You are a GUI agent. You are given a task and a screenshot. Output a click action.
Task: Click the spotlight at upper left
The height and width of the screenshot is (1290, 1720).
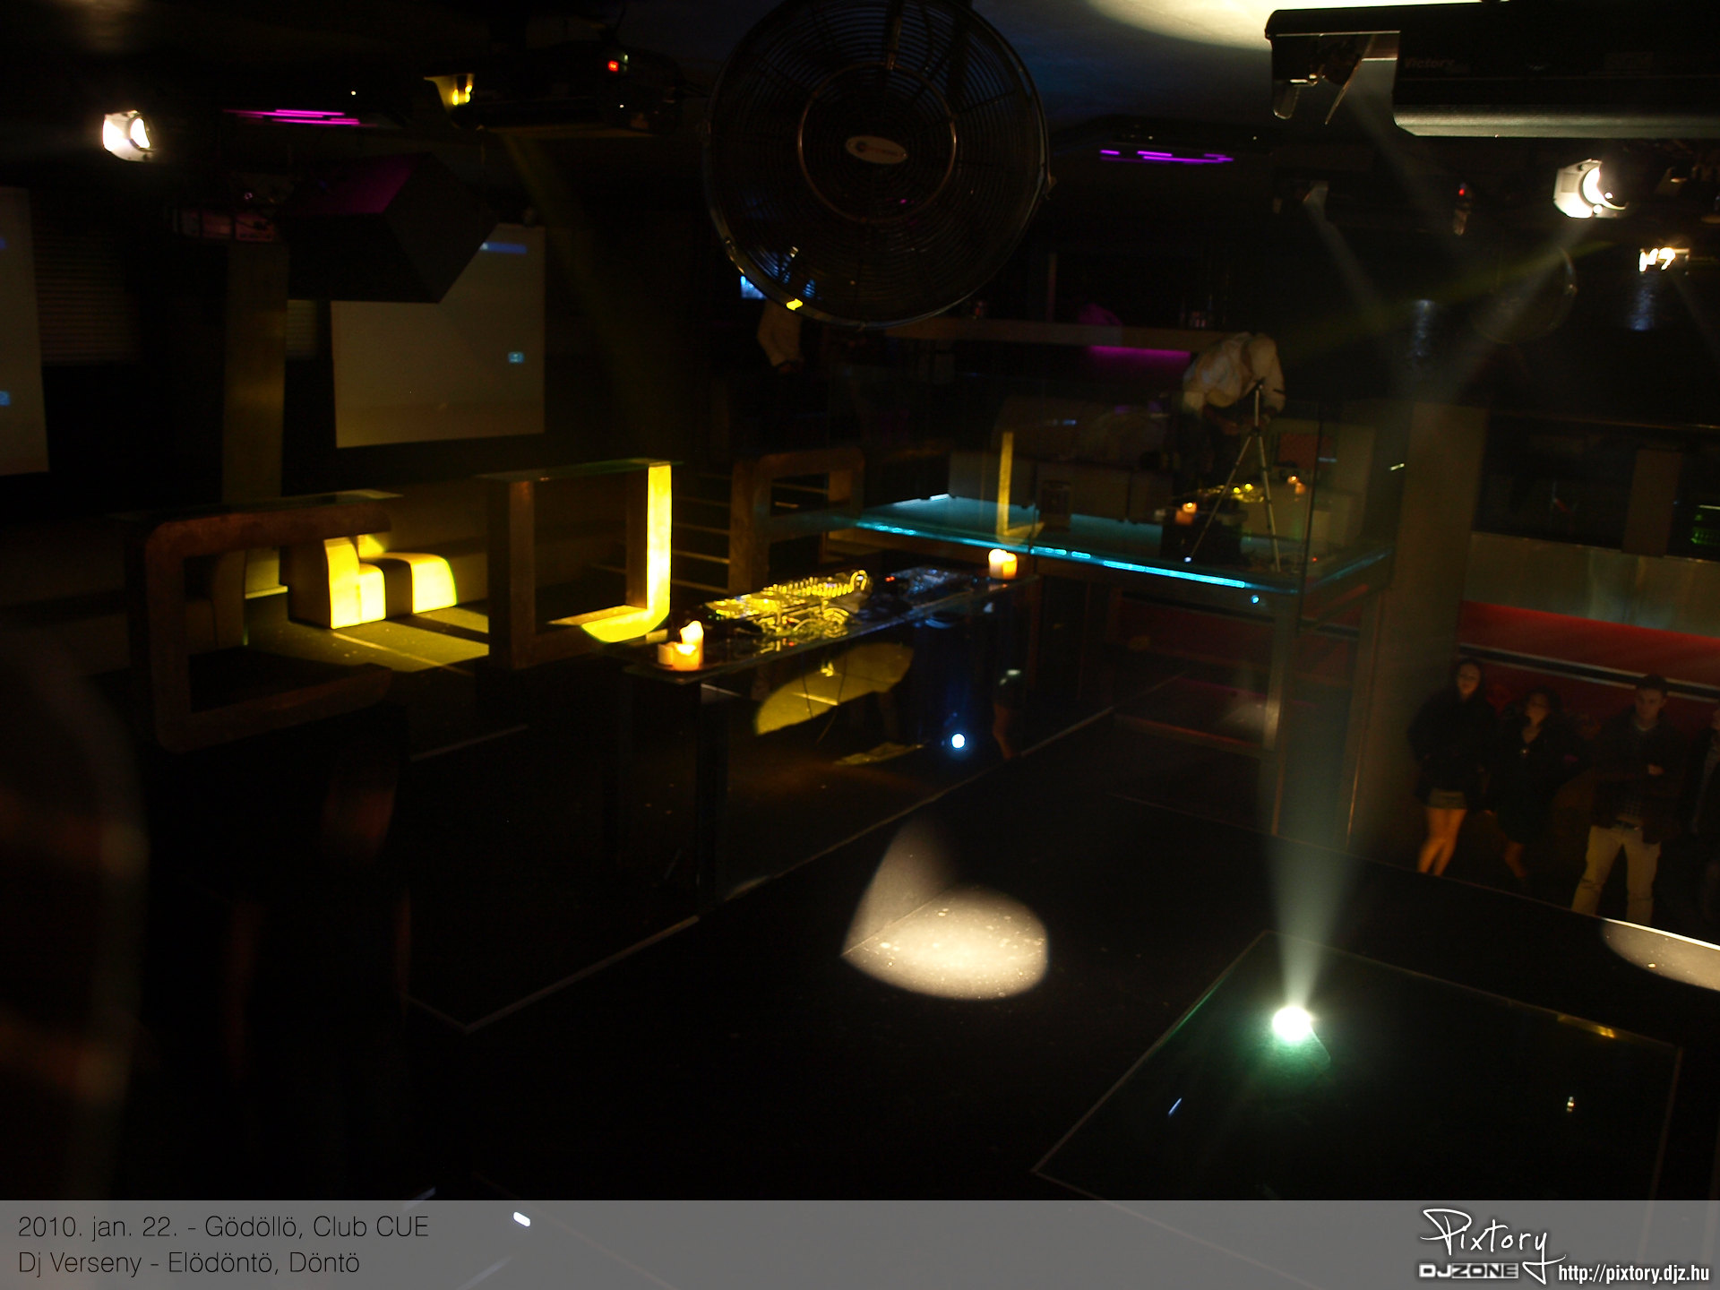point(126,135)
